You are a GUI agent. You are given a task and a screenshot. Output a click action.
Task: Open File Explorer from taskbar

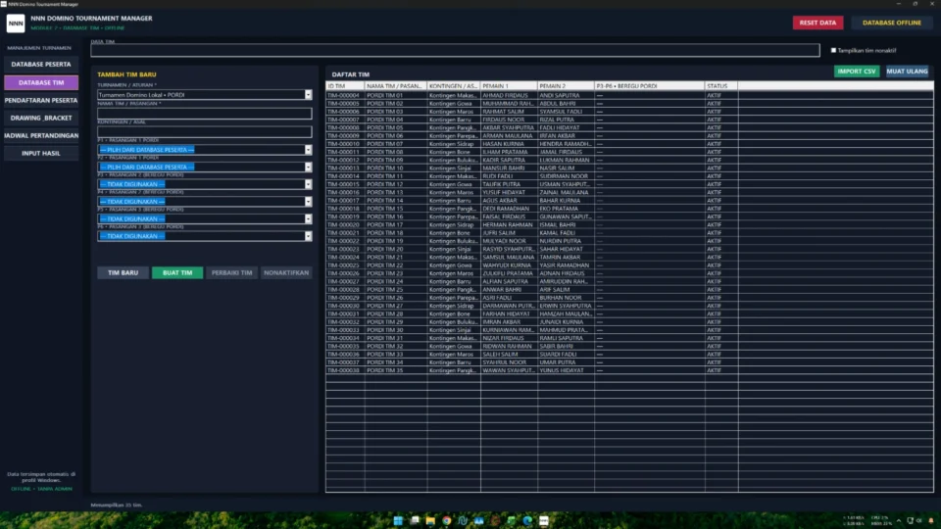coord(430,520)
